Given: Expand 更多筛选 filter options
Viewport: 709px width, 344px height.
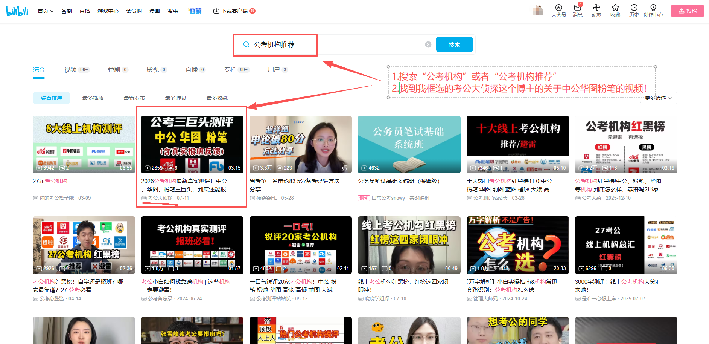Looking at the screenshot, I should (x=658, y=98).
